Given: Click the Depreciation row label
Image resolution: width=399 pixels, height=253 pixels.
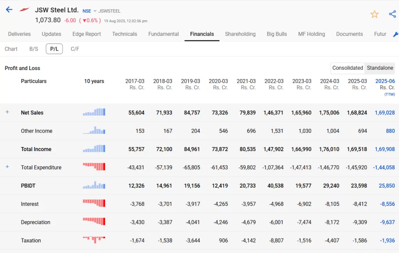Looking at the screenshot, I should (35, 223).
